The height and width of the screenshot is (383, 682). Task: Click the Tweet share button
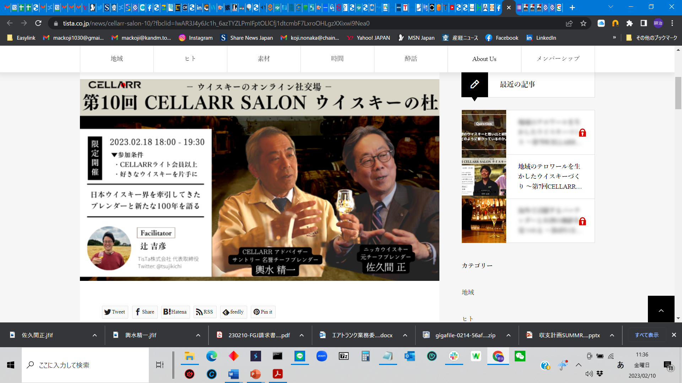pyautogui.click(x=115, y=312)
